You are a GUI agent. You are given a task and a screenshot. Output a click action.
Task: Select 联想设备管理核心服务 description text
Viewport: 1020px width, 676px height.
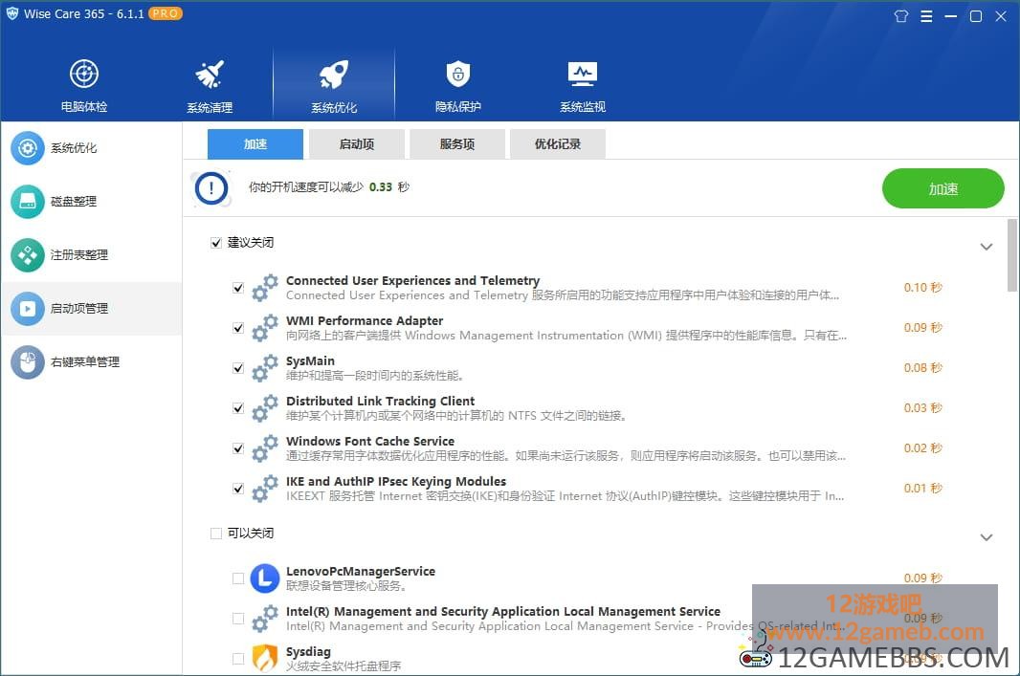pos(346,586)
